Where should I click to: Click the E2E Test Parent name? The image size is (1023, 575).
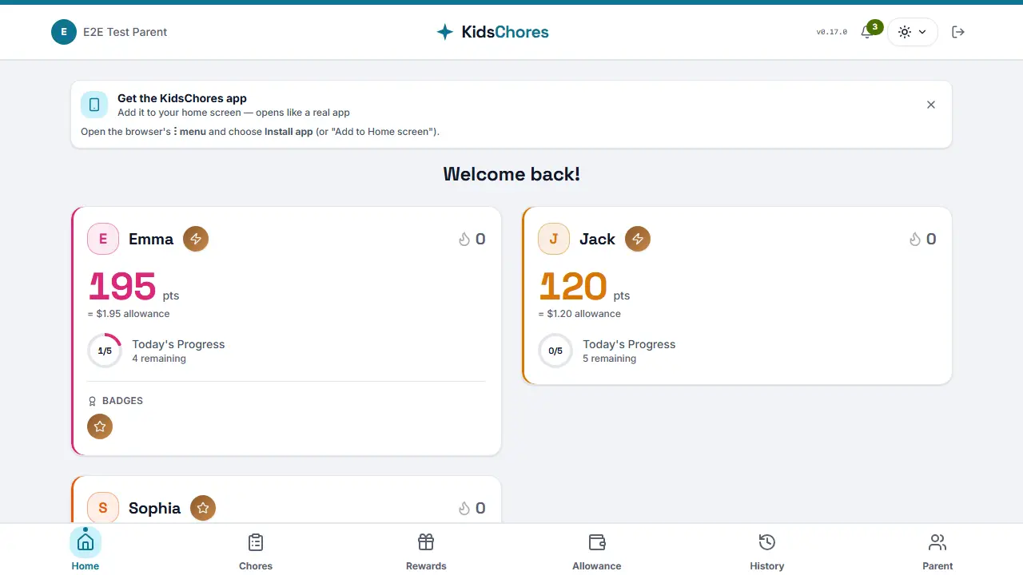coord(125,32)
